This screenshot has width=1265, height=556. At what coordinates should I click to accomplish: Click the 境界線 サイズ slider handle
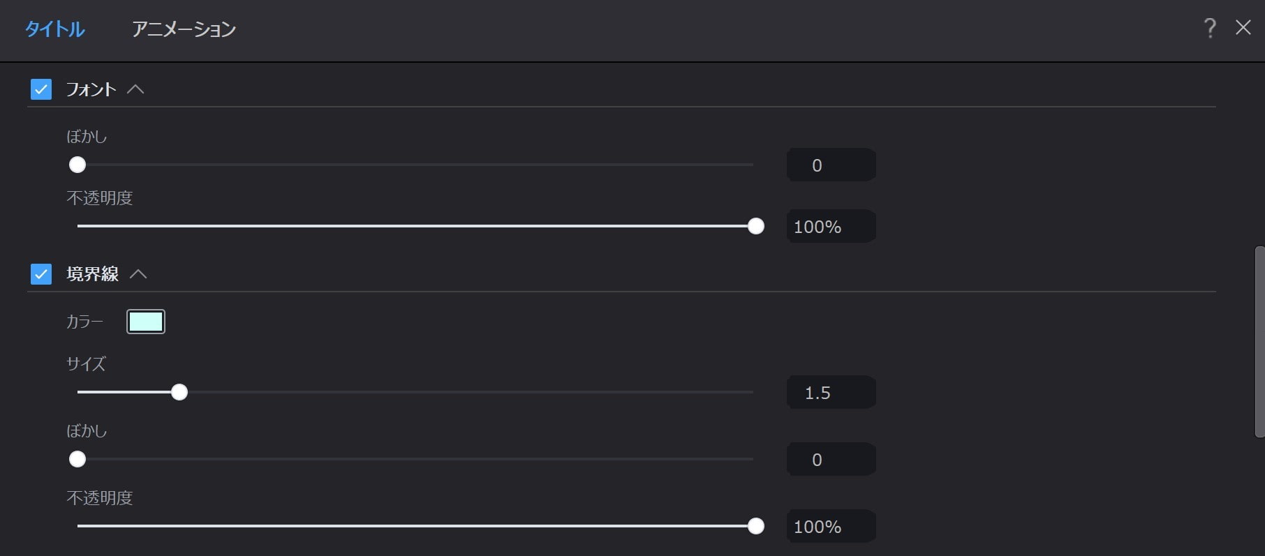(179, 392)
